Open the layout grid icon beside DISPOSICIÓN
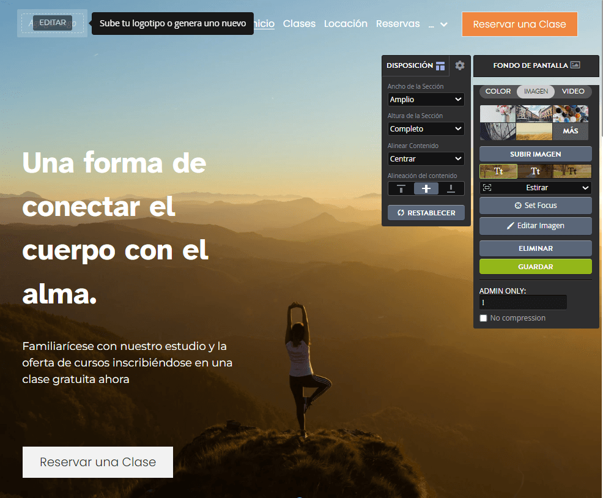 (x=440, y=65)
